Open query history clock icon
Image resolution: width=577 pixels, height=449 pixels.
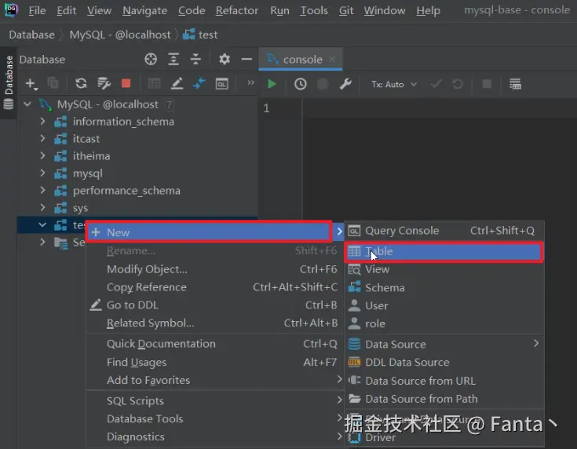[x=300, y=84]
